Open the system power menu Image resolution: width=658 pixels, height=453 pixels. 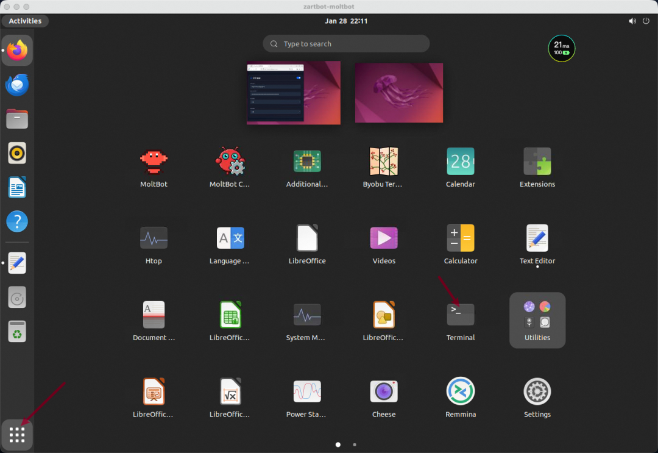pyautogui.click(x=646, y=21)
